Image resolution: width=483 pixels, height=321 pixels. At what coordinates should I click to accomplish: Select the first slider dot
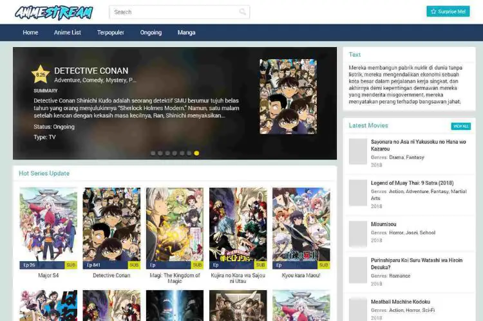[153, 153]
